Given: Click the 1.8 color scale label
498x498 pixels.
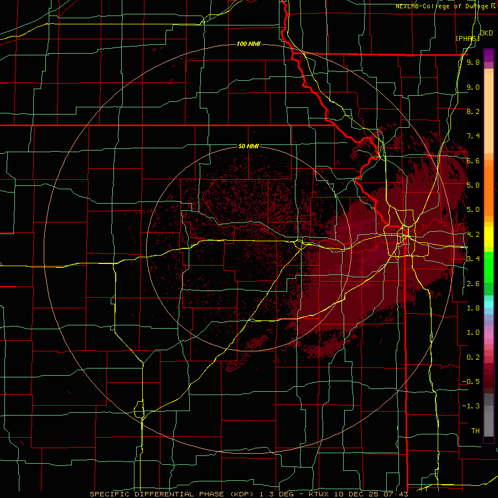Looking at the screenshot, I should coord(473,308).
